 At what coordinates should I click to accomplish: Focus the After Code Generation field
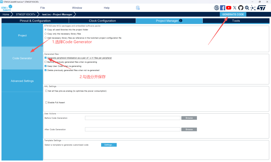click(132, 130)
